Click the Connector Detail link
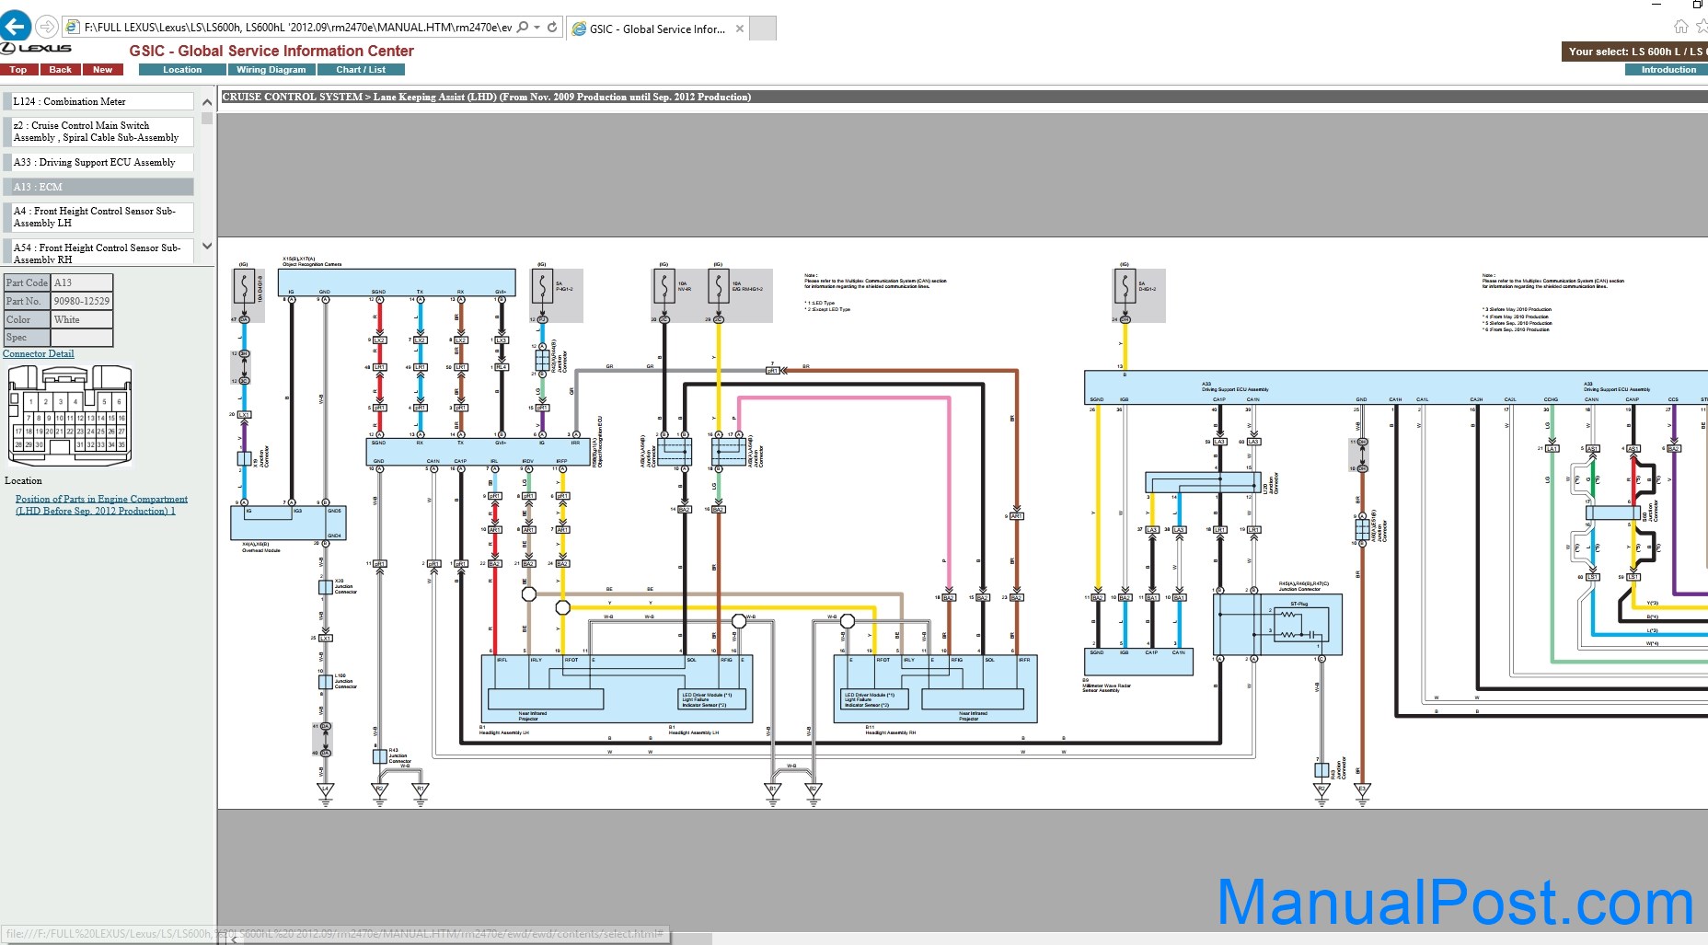Screen dimensions: 1708x945 38,353
